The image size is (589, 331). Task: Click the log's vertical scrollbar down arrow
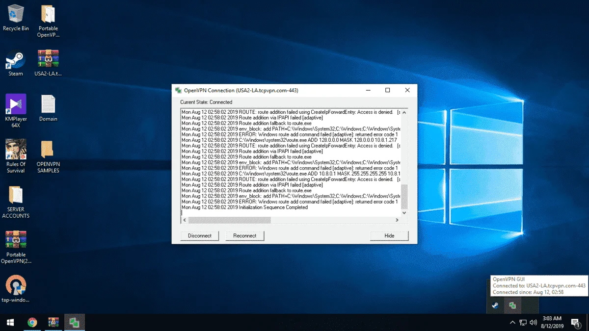point(404,213)
